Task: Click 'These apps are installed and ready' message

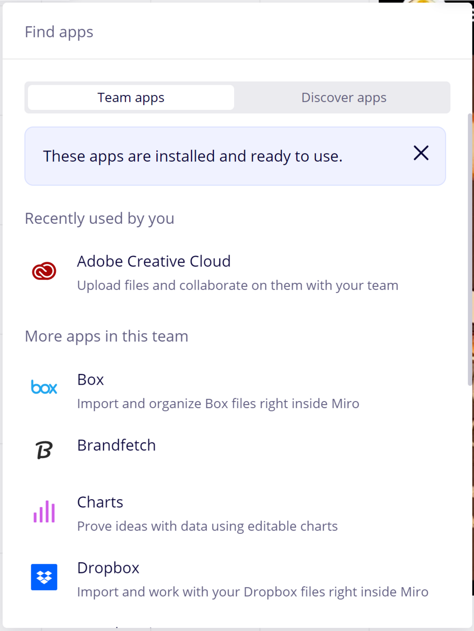Action: [193, 156]
